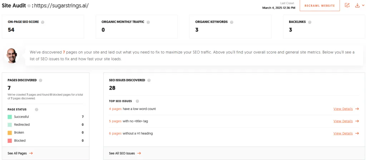Click help icon beside Site Audit title
The image size is (366, 160).
[x=29, y=6]
